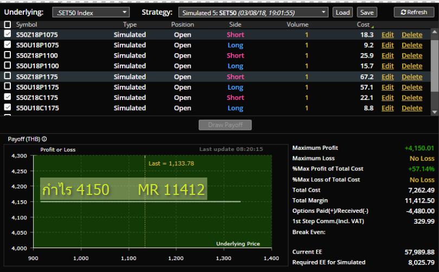Image resolution: width=439 pixels, height=272 pixels.
Task: Toggle the select-all checkbox in header
Action: pos(8,24)
